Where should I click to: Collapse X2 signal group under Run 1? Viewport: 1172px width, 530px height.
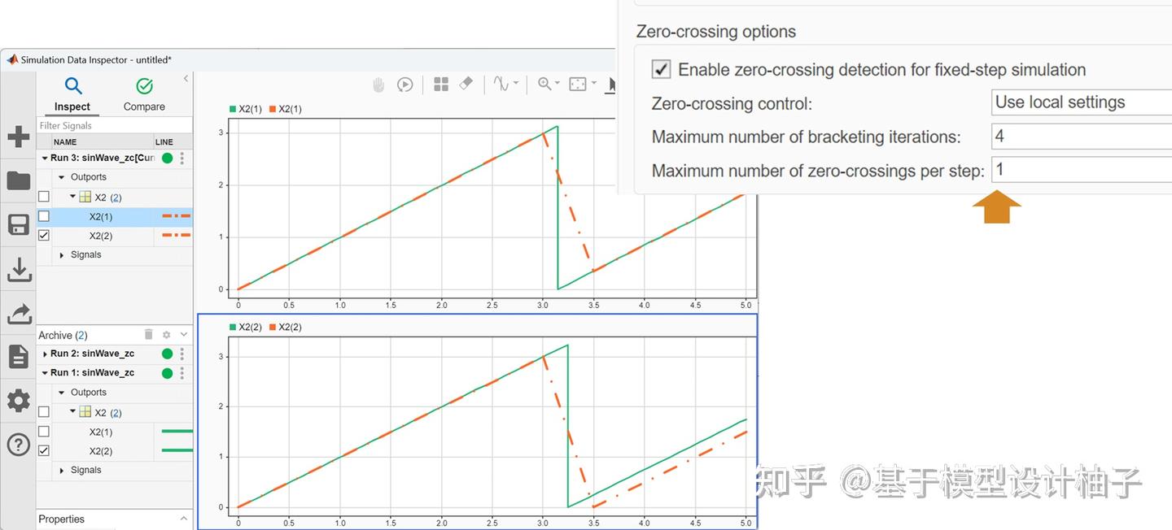[x=73, y=411]
